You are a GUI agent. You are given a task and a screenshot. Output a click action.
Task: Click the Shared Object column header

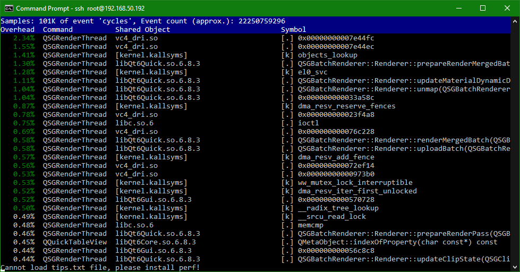pos(142,30)
